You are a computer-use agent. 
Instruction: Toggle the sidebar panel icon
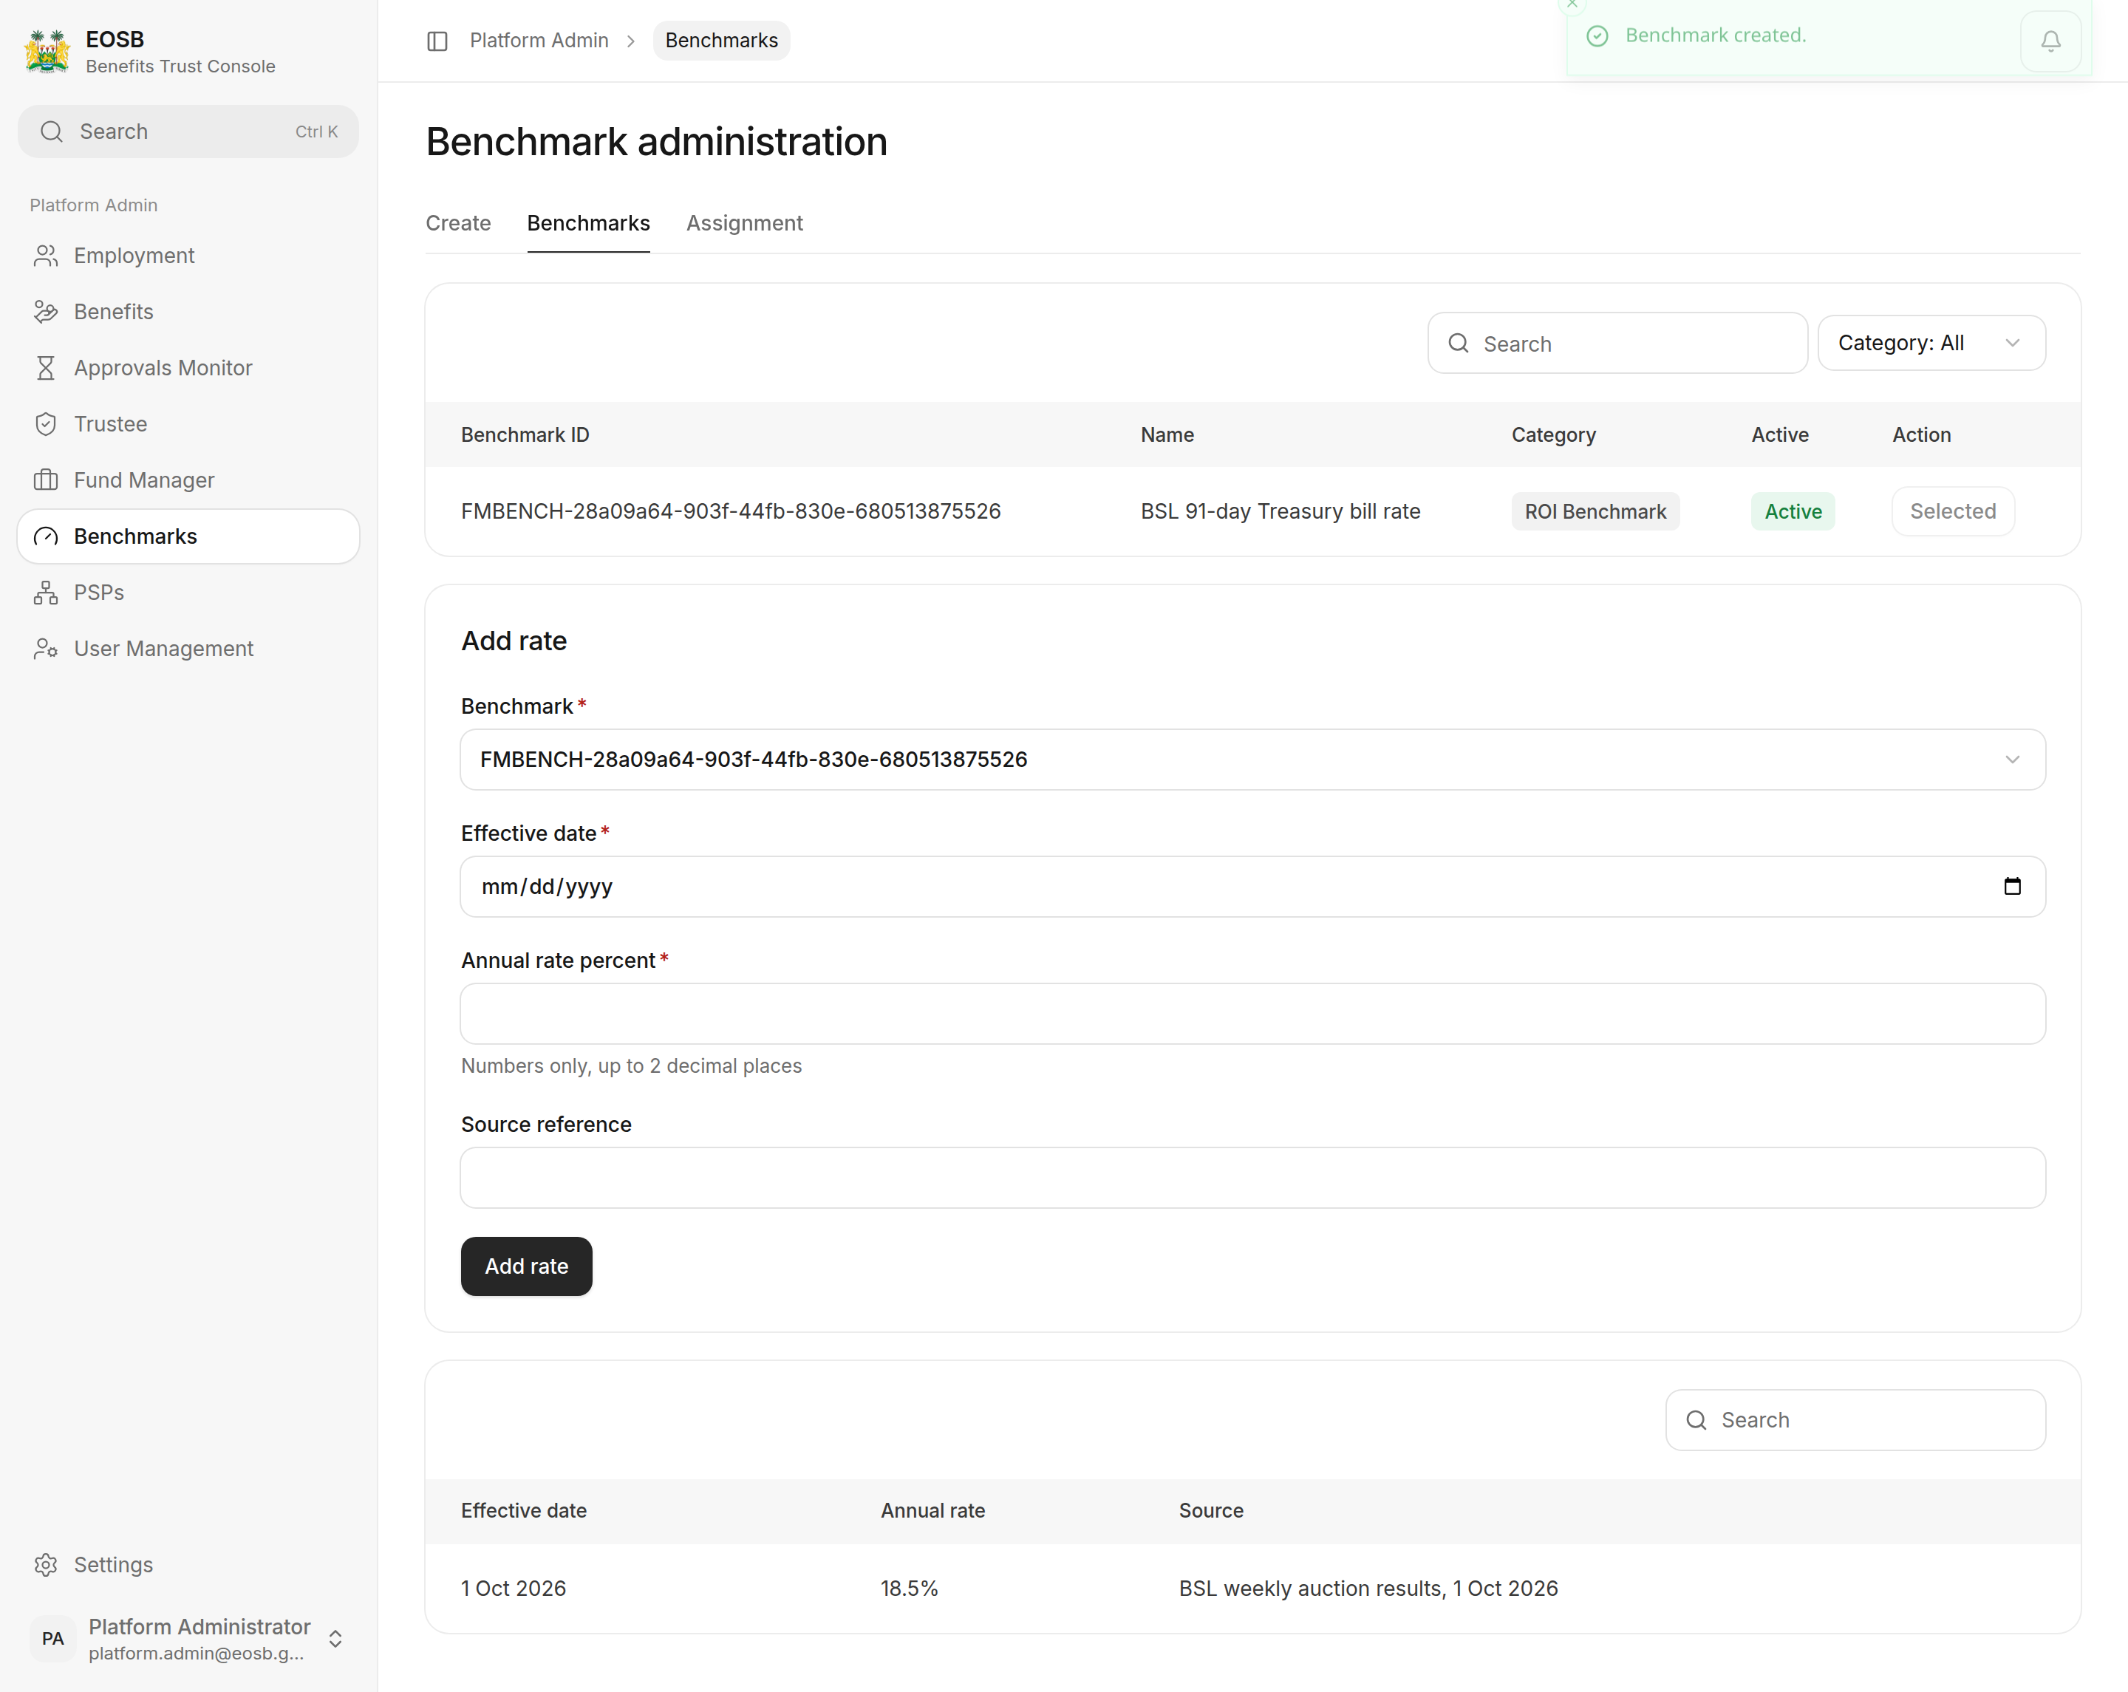pos(437,41)
